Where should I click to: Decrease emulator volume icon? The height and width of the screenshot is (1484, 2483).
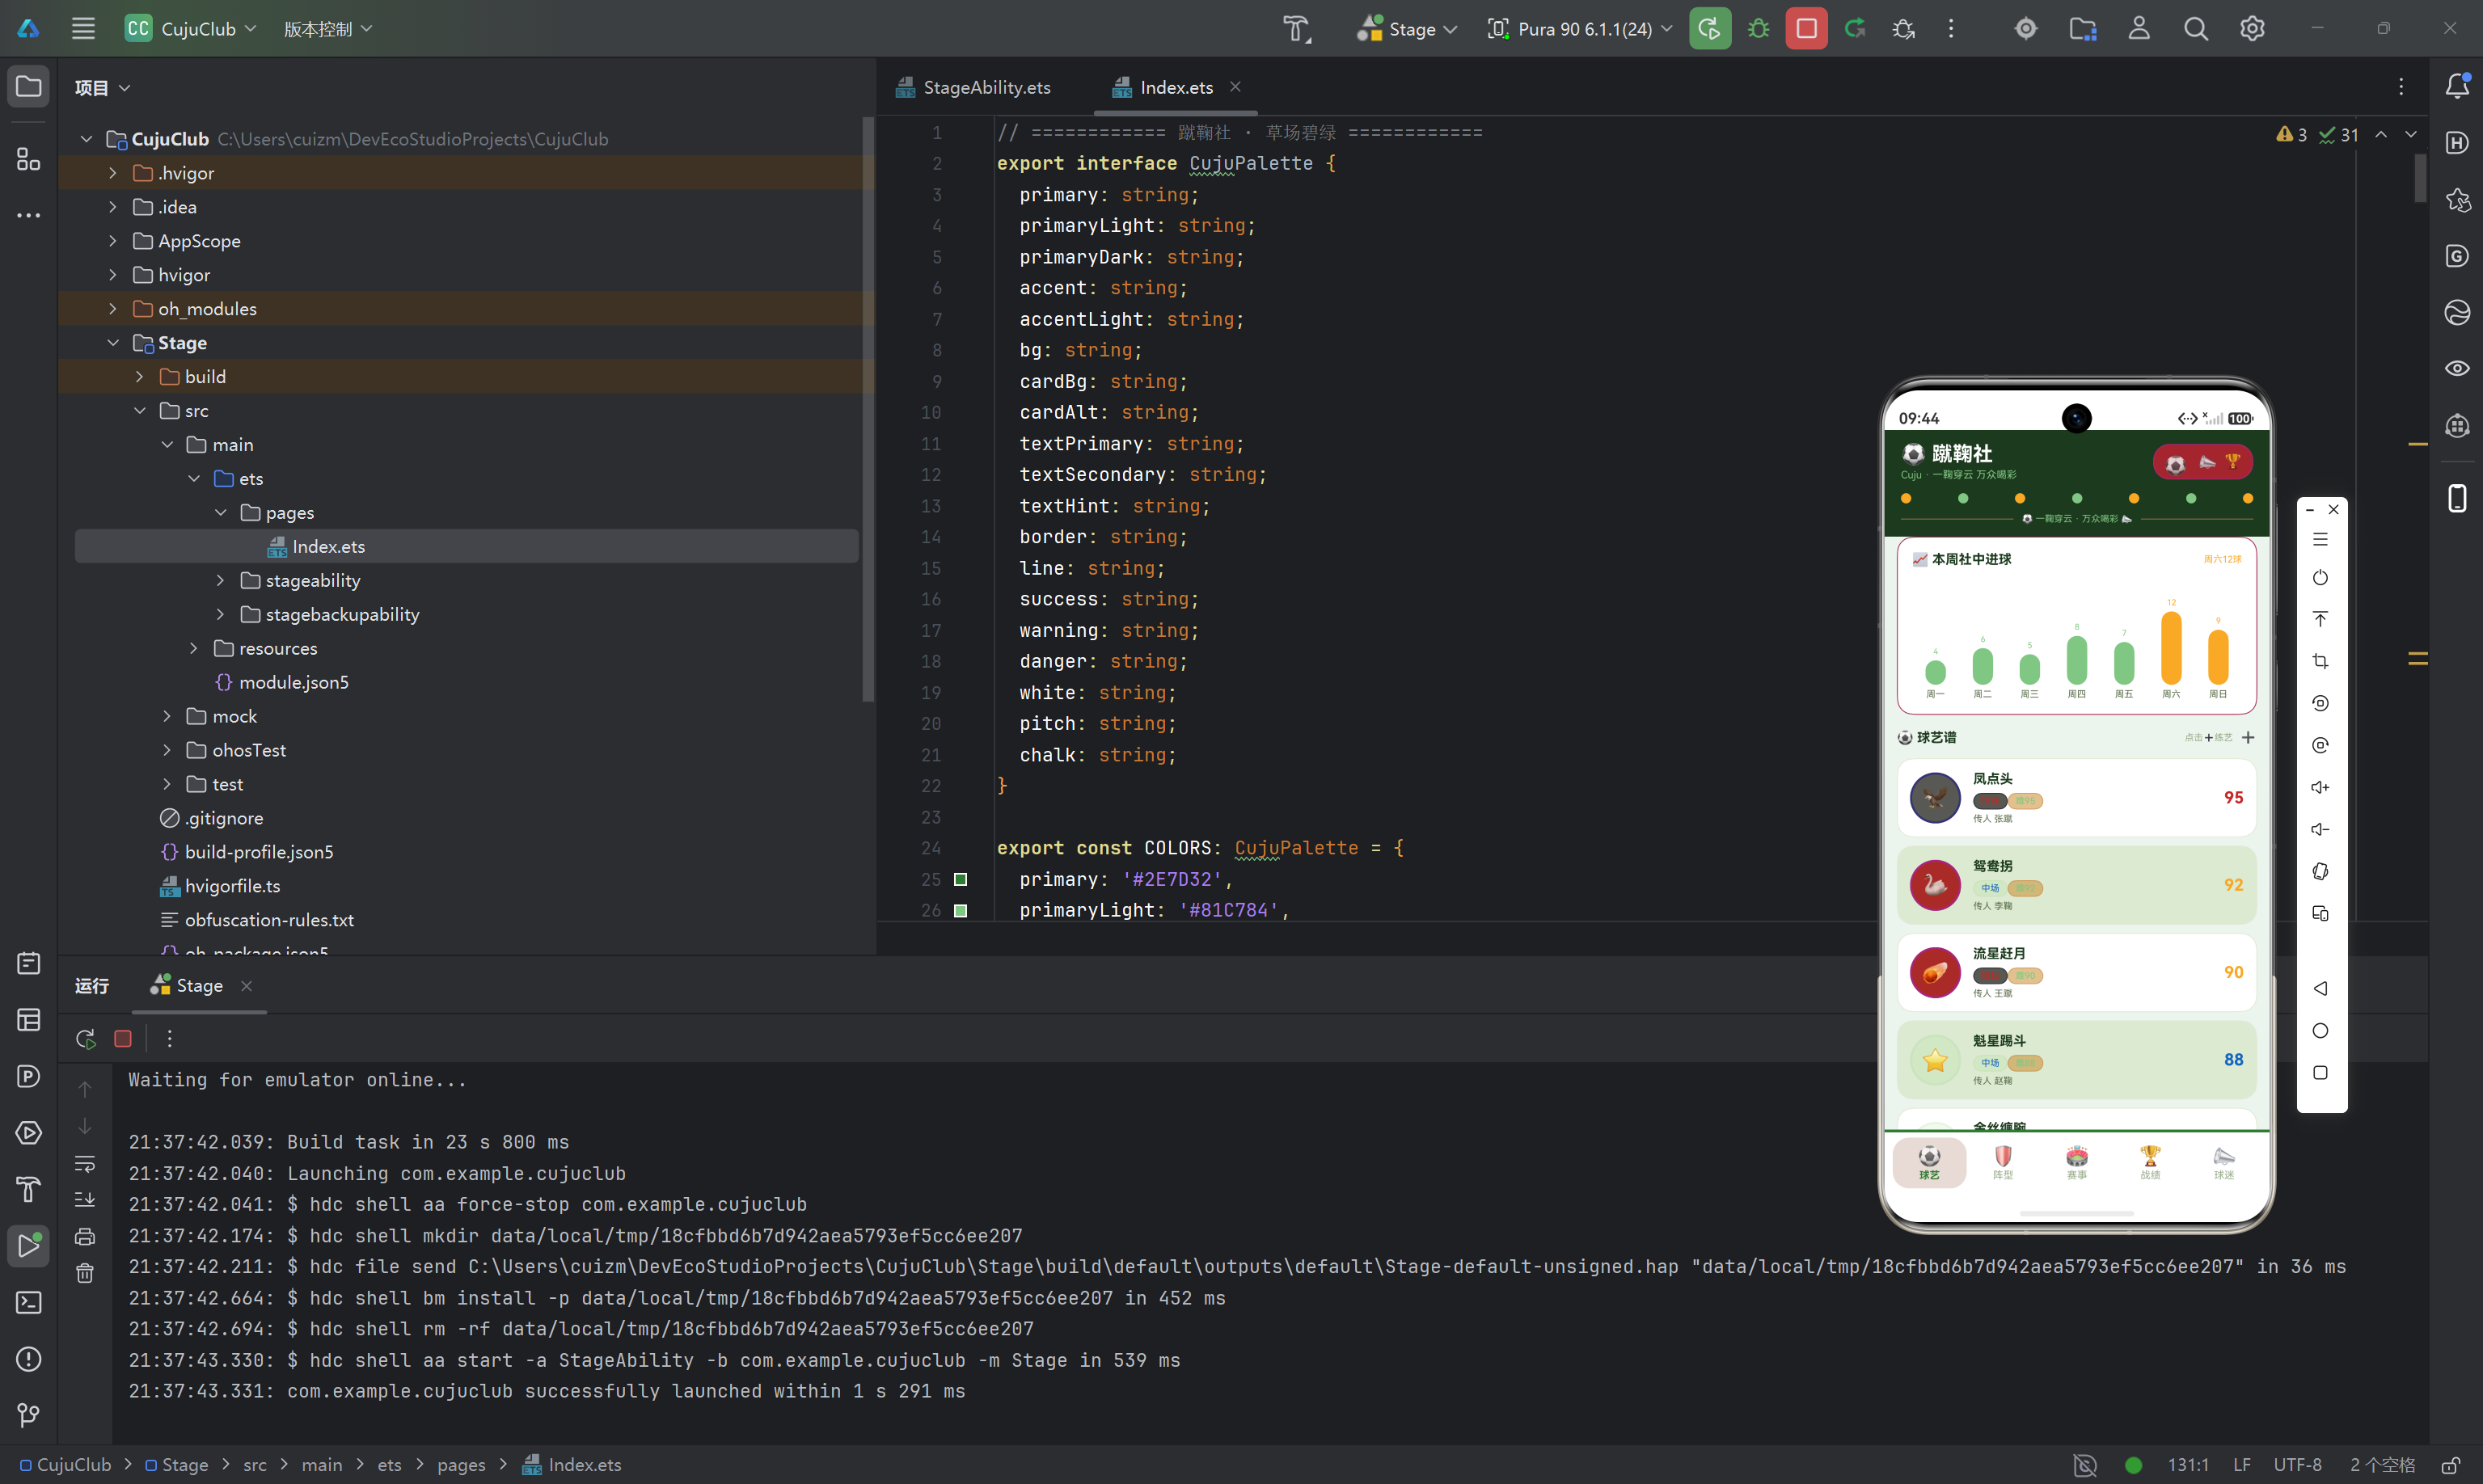tap(2320, 830)
